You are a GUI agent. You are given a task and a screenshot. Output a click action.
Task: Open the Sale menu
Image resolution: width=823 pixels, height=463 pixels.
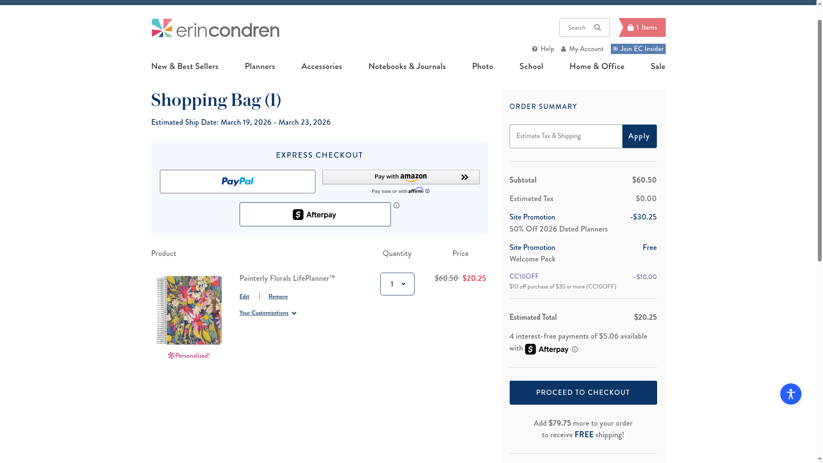tap(658, 66)
